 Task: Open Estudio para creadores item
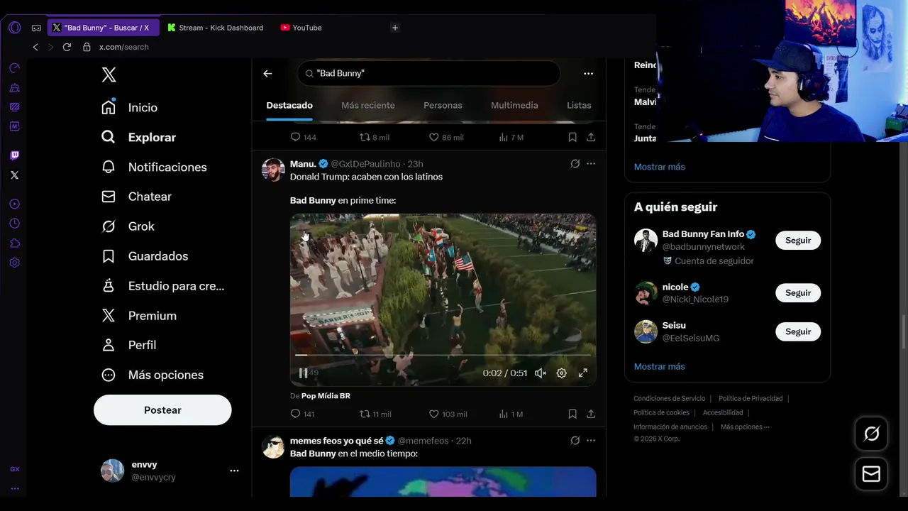click(163, 286)
